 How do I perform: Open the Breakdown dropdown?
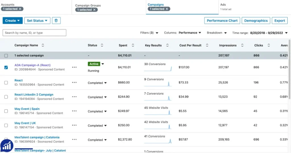tap(217, 33)
